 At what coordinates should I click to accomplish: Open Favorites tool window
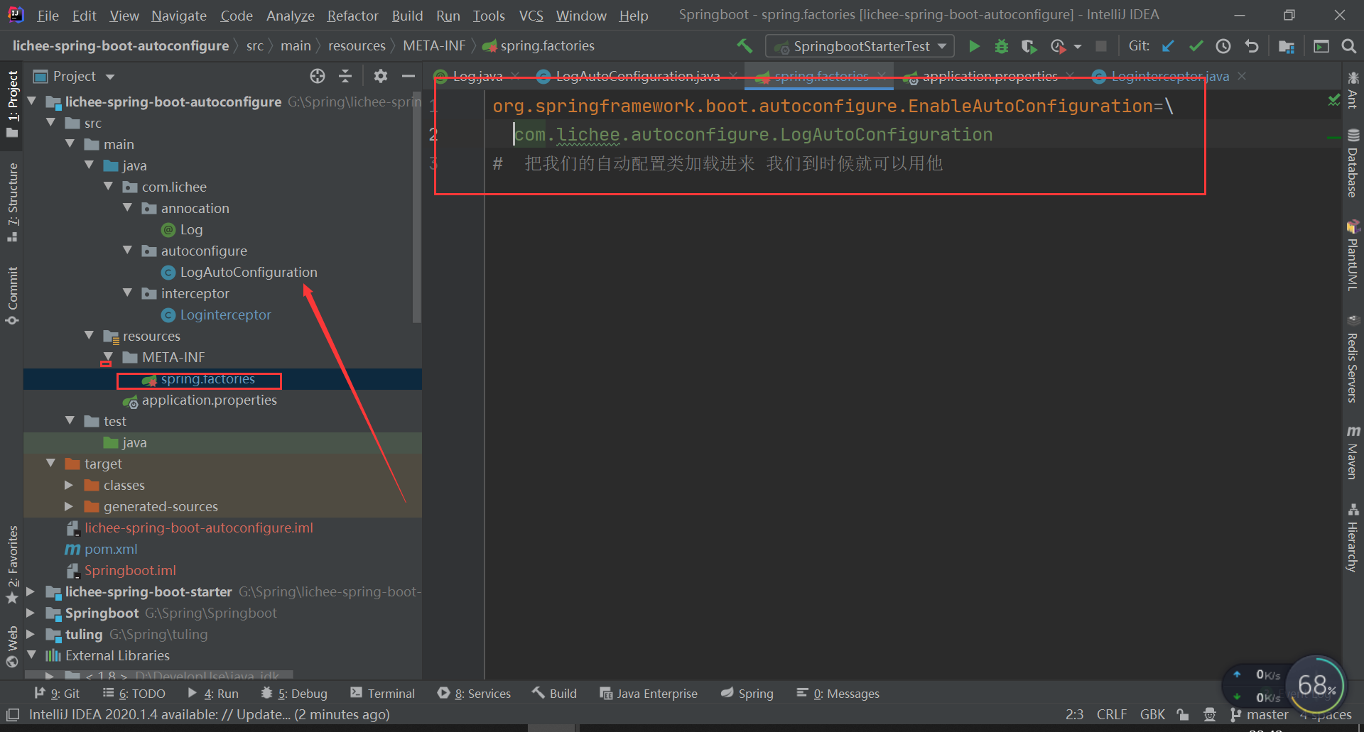[x=12, y=565]
